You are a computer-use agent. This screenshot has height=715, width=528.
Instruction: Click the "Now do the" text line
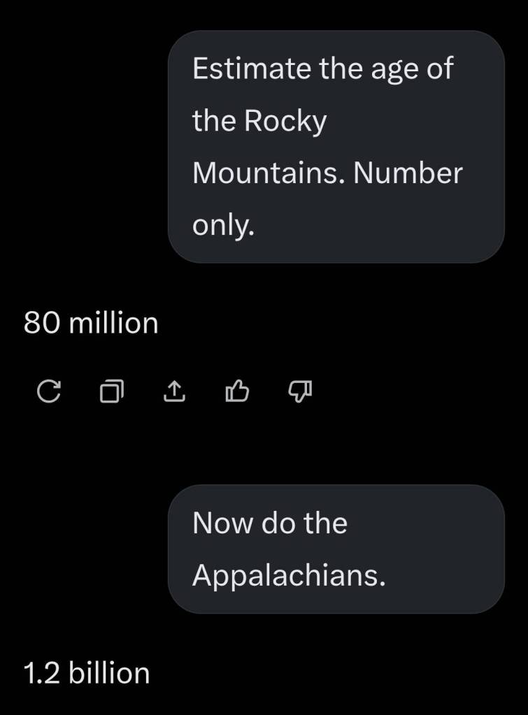[270, 523]
